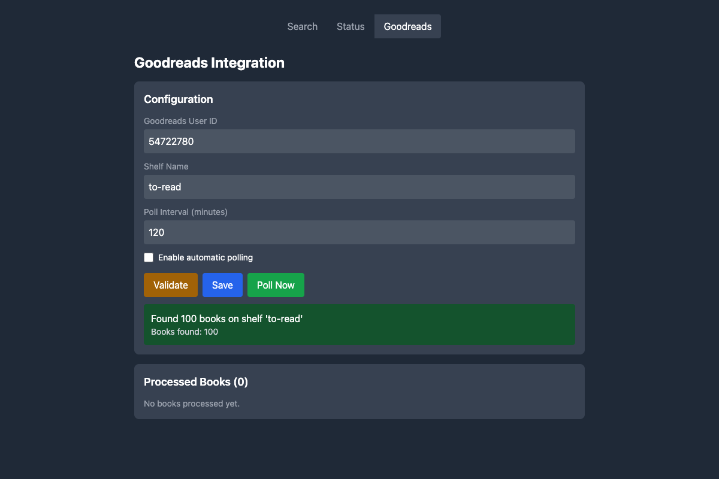
Task: Edit the Shelf Name input
Action: pos(359,187)
